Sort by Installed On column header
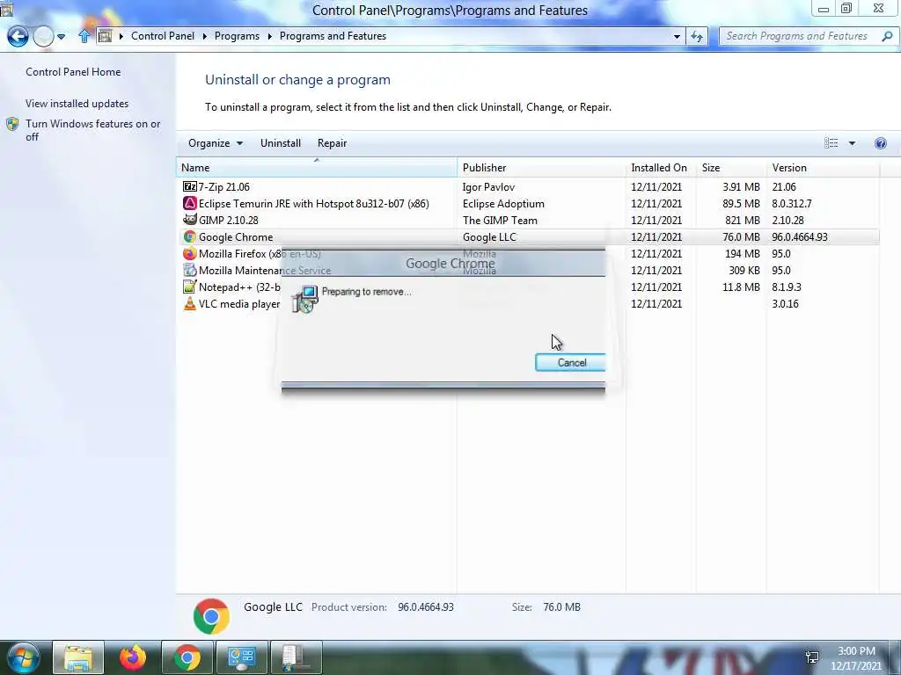This screenshot has width=901, height=675. click(661, 168)
